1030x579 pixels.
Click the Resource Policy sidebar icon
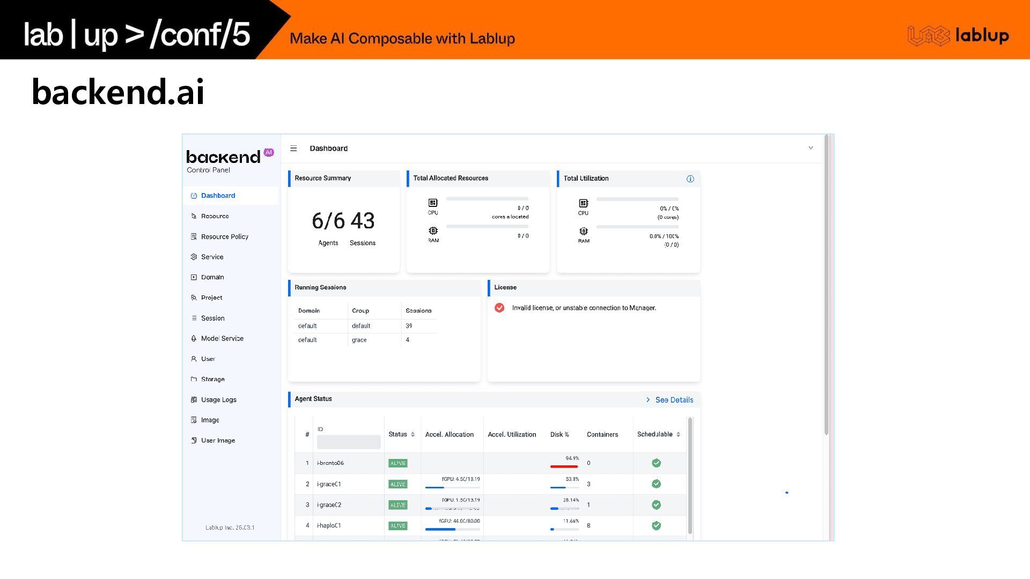(194, 237)
